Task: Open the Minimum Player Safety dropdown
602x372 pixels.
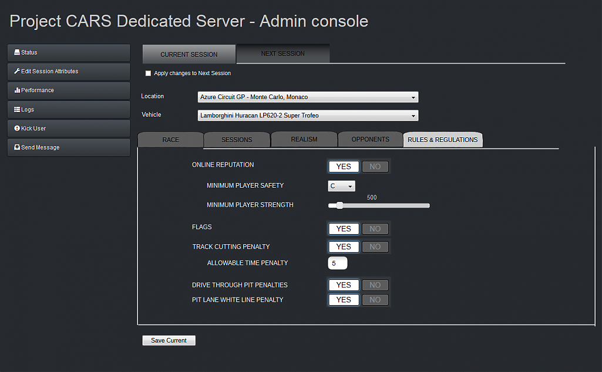Action: tap(341, 186)
